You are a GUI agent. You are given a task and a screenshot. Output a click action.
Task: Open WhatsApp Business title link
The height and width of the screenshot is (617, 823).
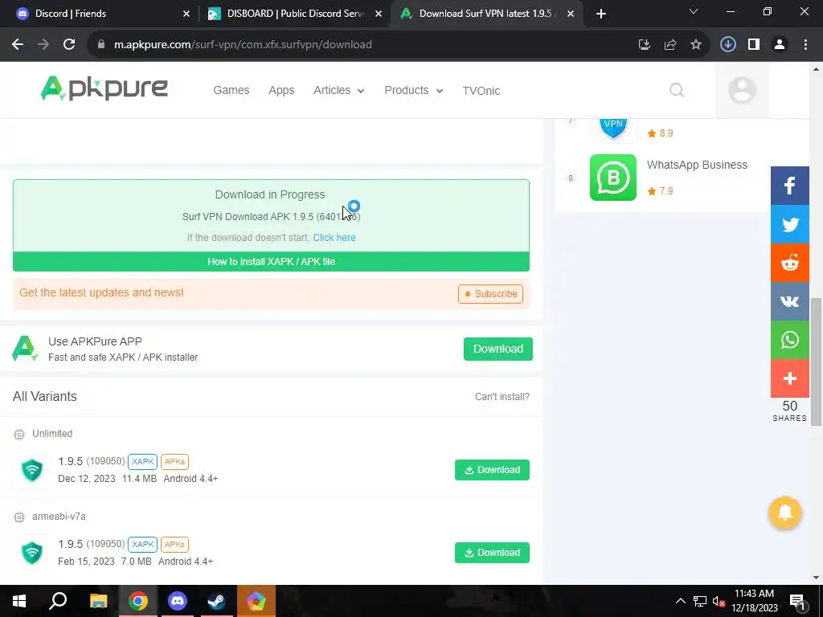pos(697,165)
